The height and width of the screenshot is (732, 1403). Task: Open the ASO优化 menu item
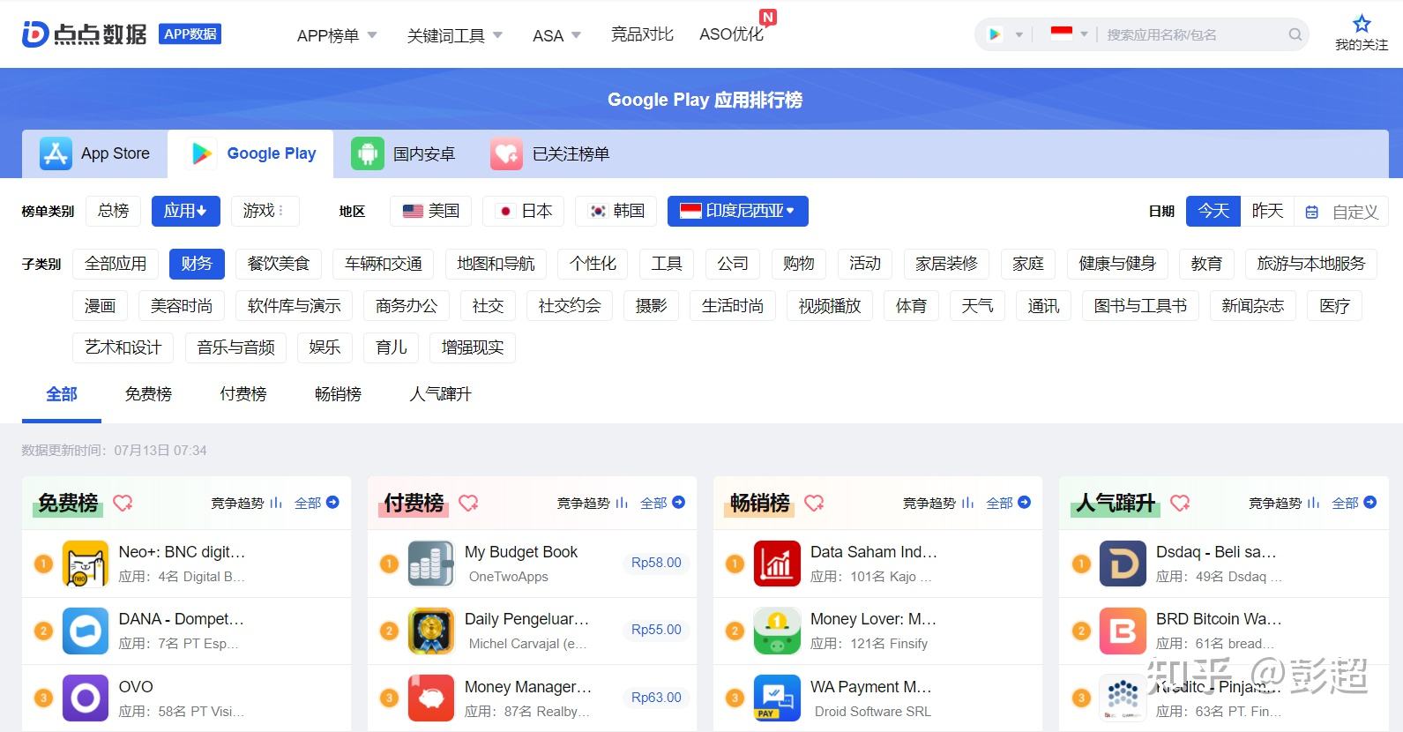click(731, 34)
